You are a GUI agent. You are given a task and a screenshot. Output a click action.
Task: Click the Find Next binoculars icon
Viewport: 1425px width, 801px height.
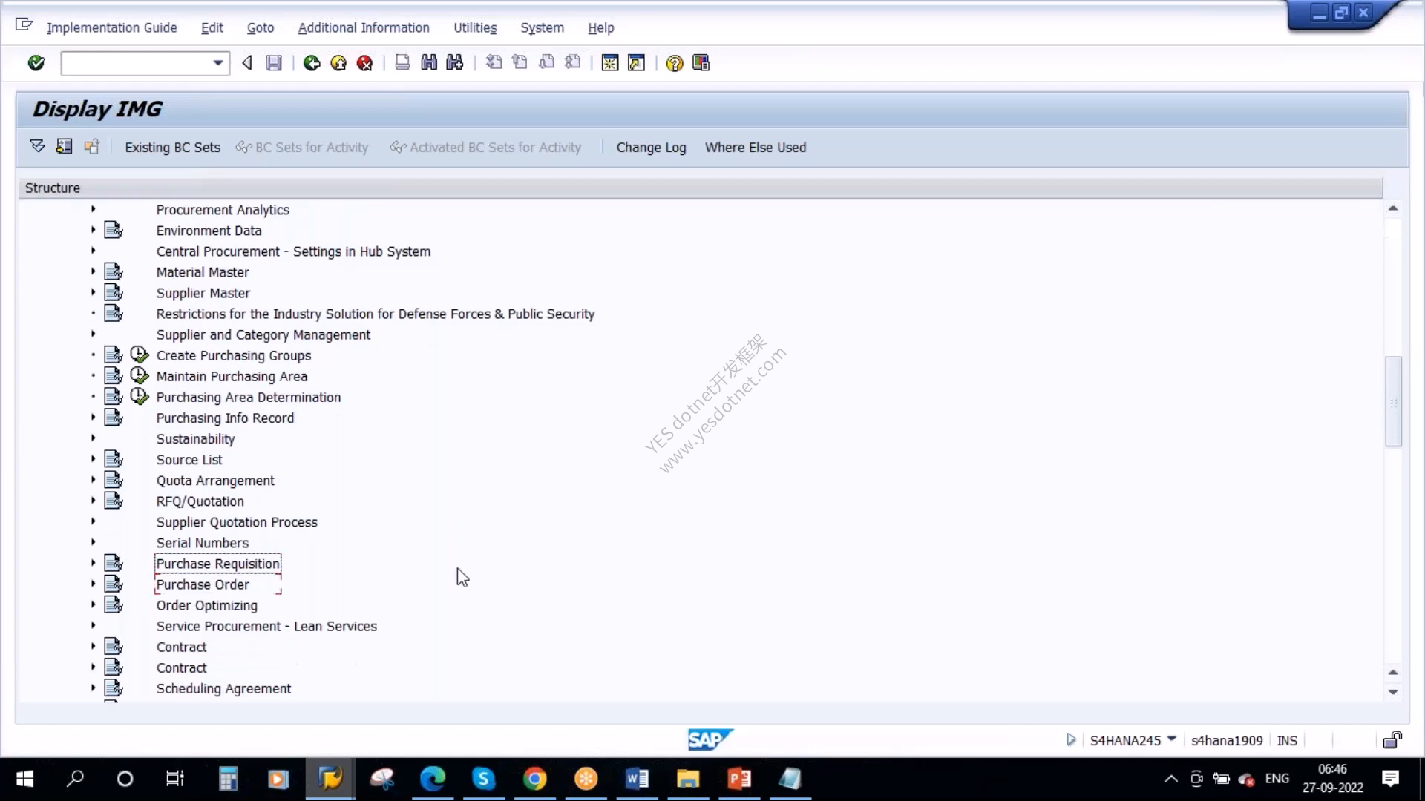click(x=455, y=63)
